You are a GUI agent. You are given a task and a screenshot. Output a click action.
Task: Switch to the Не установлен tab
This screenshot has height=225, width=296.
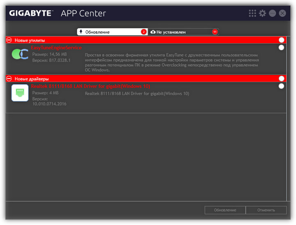point(183,32)
